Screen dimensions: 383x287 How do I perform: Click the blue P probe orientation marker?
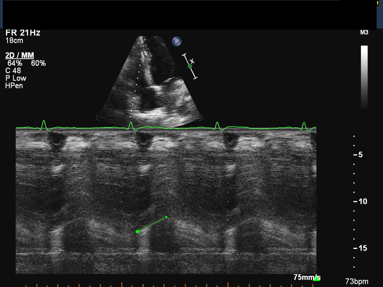176,41
